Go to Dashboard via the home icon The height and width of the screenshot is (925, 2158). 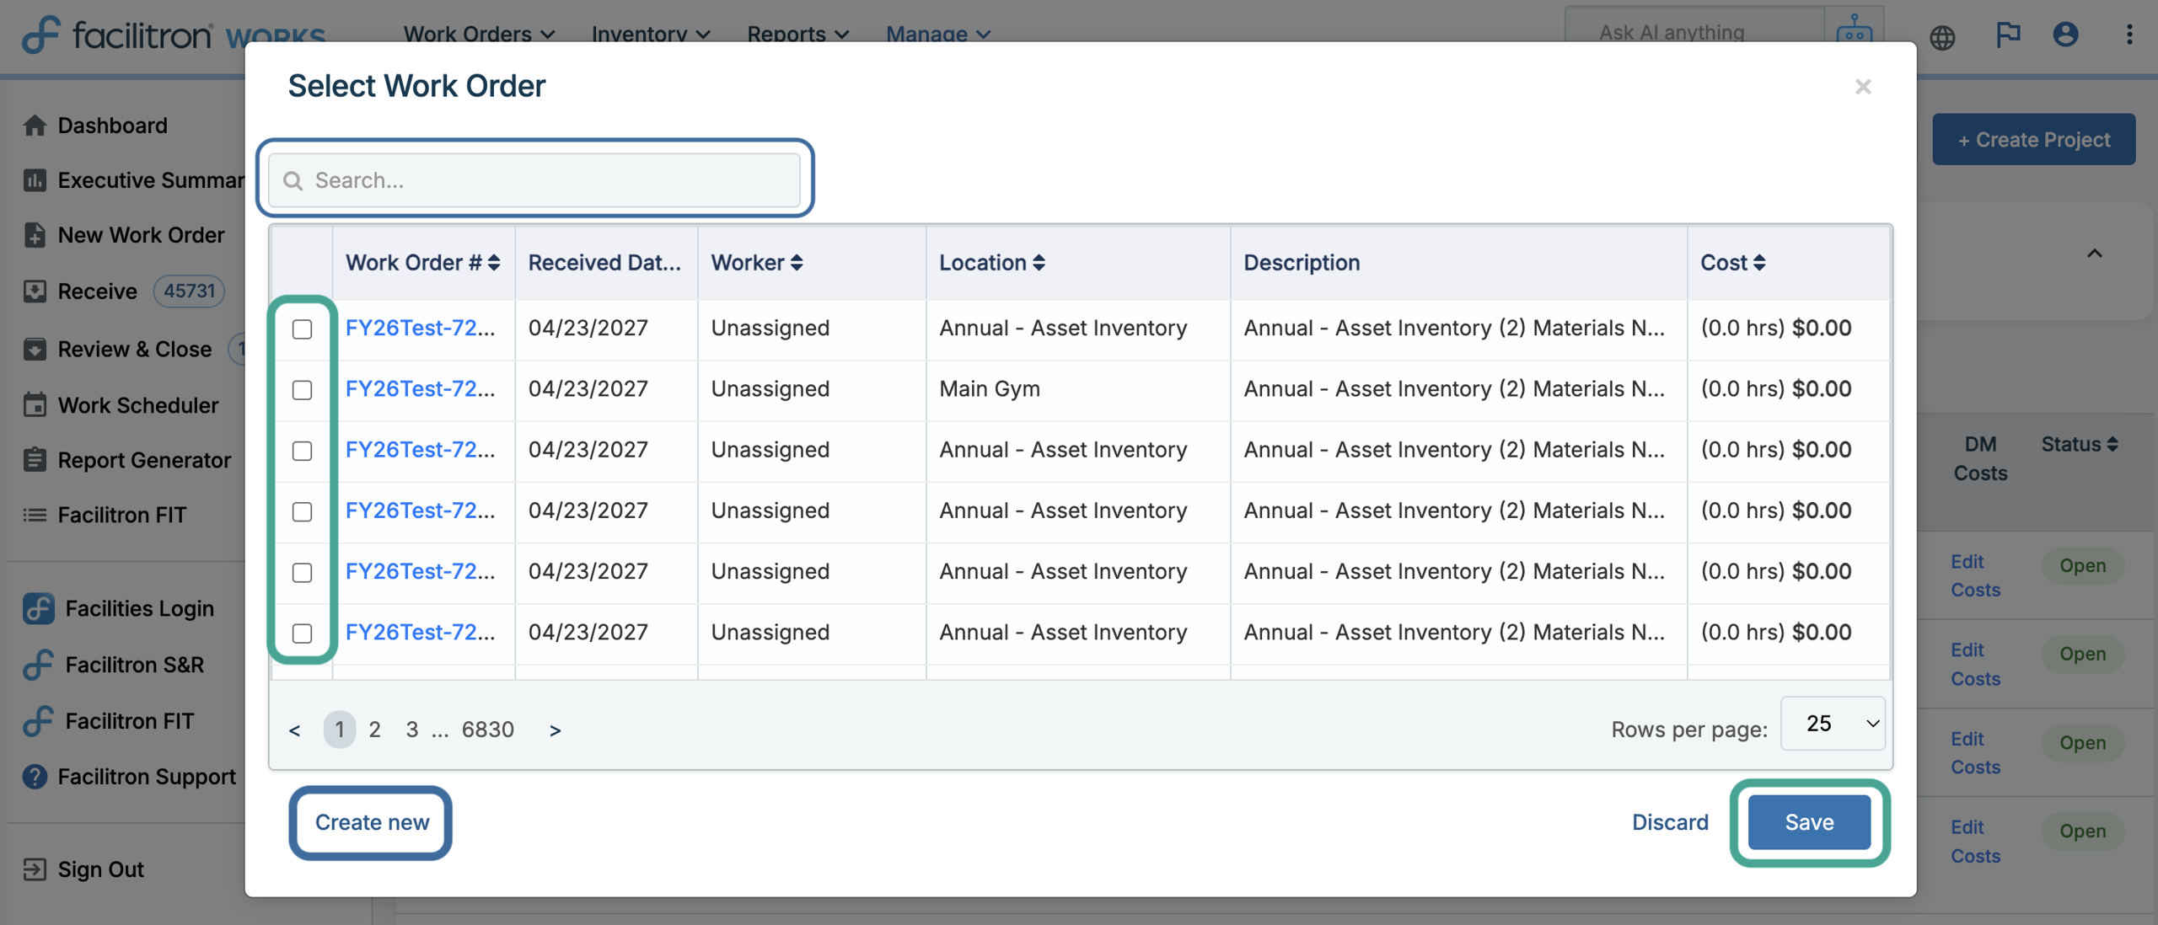(x=35, y=126)
